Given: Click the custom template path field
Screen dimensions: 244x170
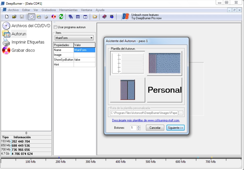Looking at the screenshot, I should 144,113.
